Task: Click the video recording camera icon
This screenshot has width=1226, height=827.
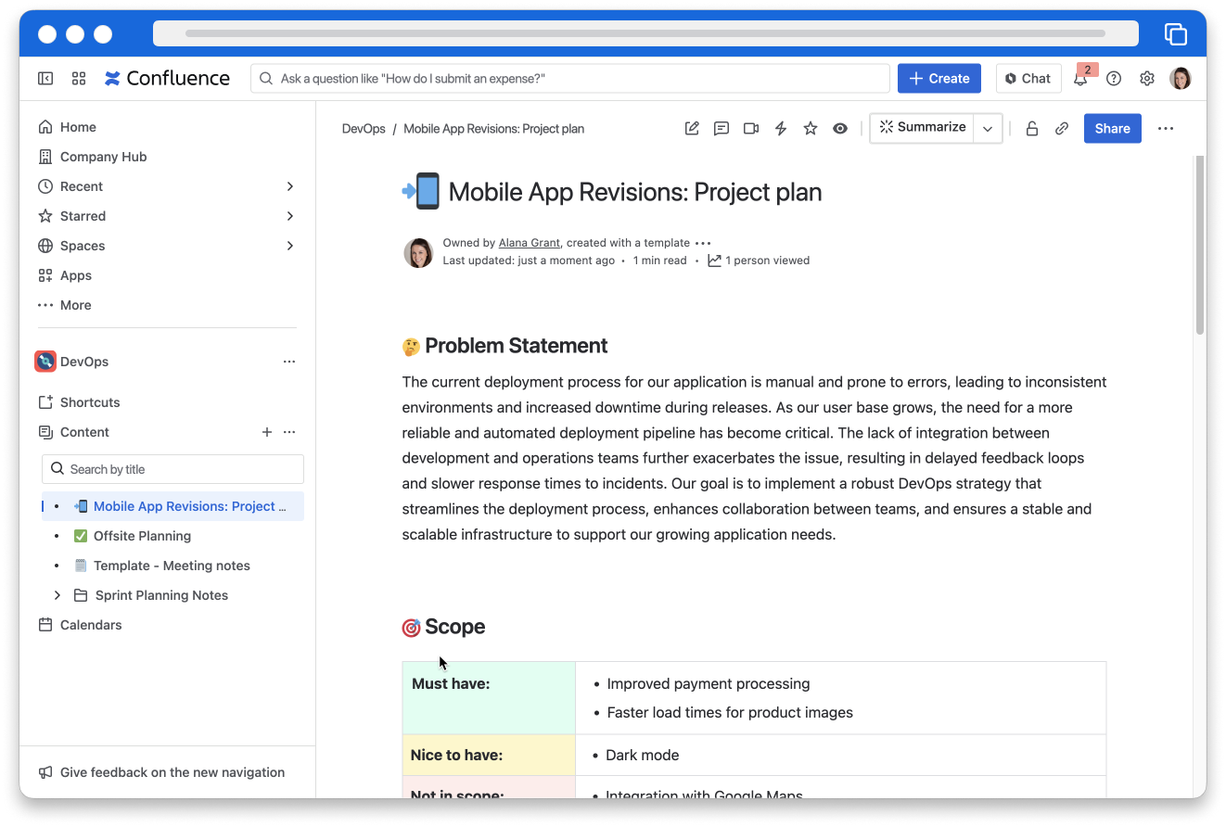Action: tap(751, 129)
